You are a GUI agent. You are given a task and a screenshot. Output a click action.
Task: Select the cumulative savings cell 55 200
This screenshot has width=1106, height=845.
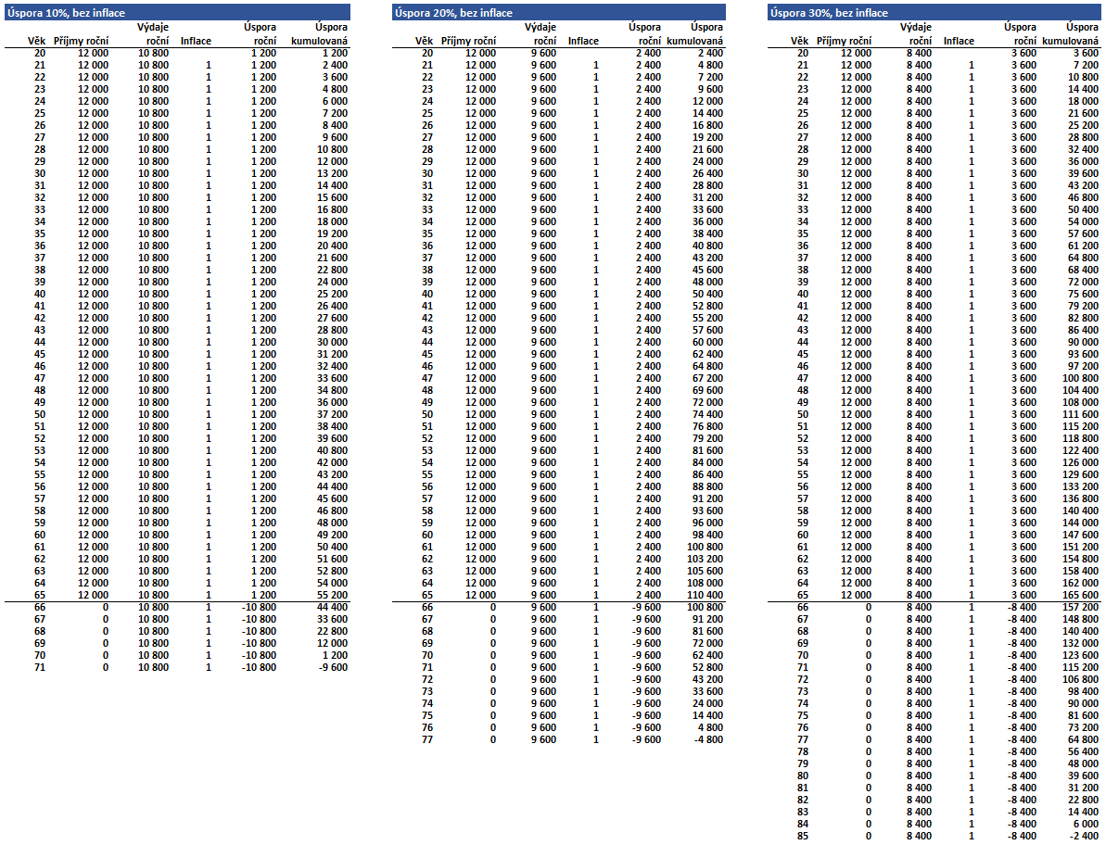(333, 595)
